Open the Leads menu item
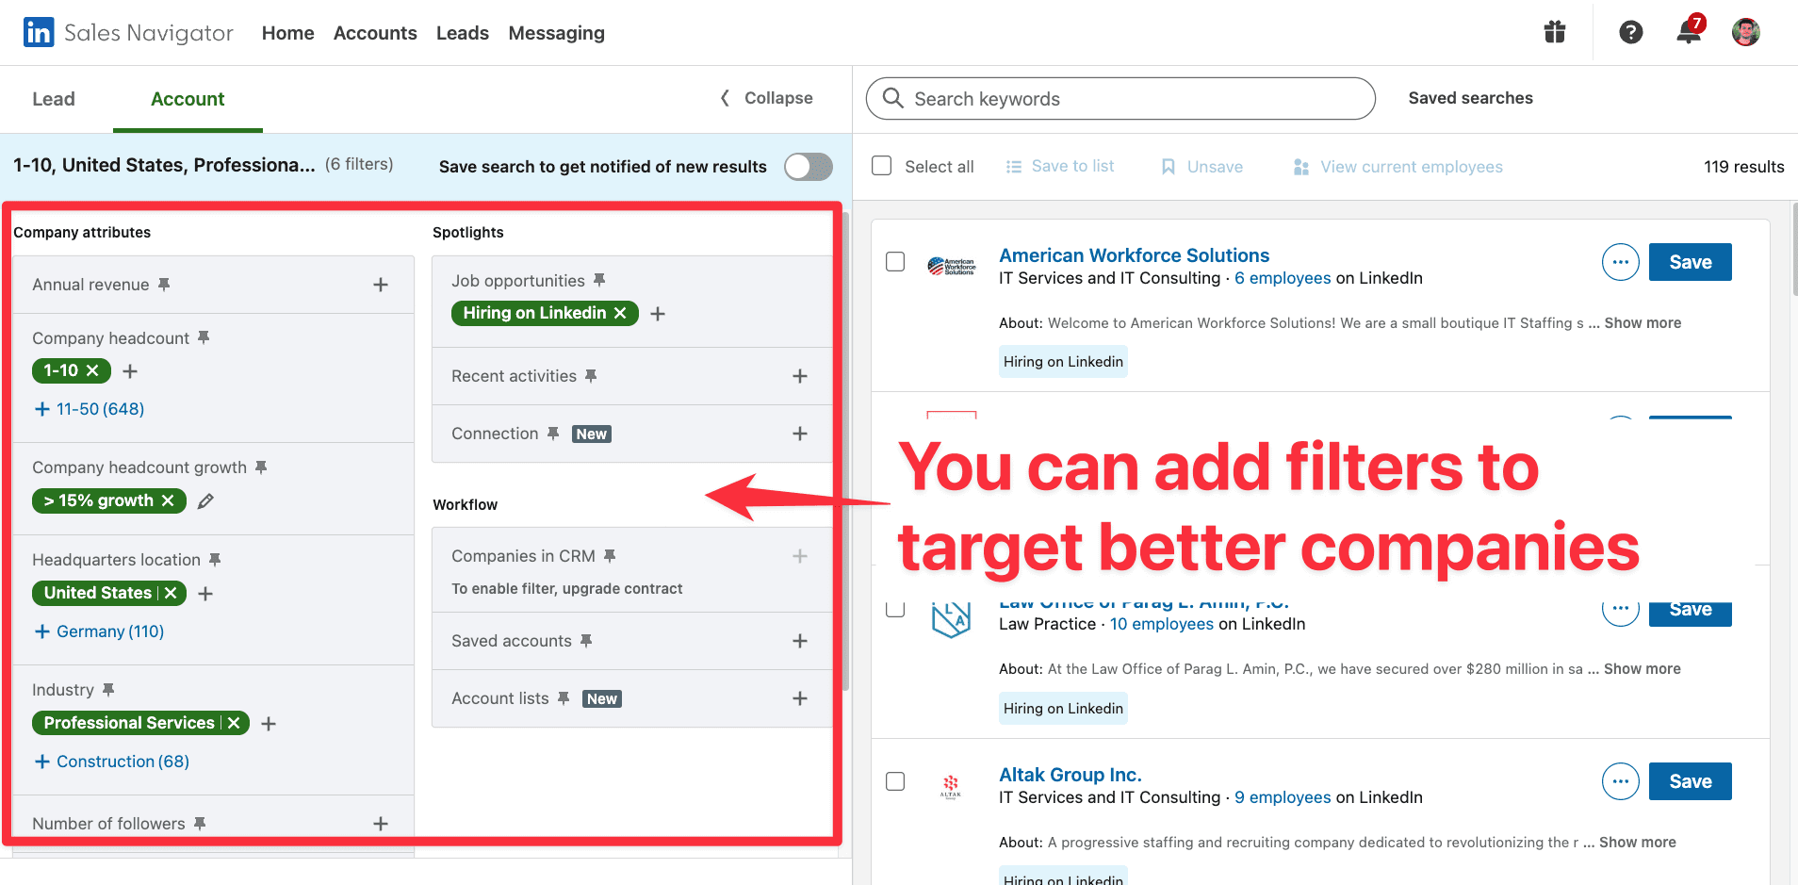 coord(463,33)
